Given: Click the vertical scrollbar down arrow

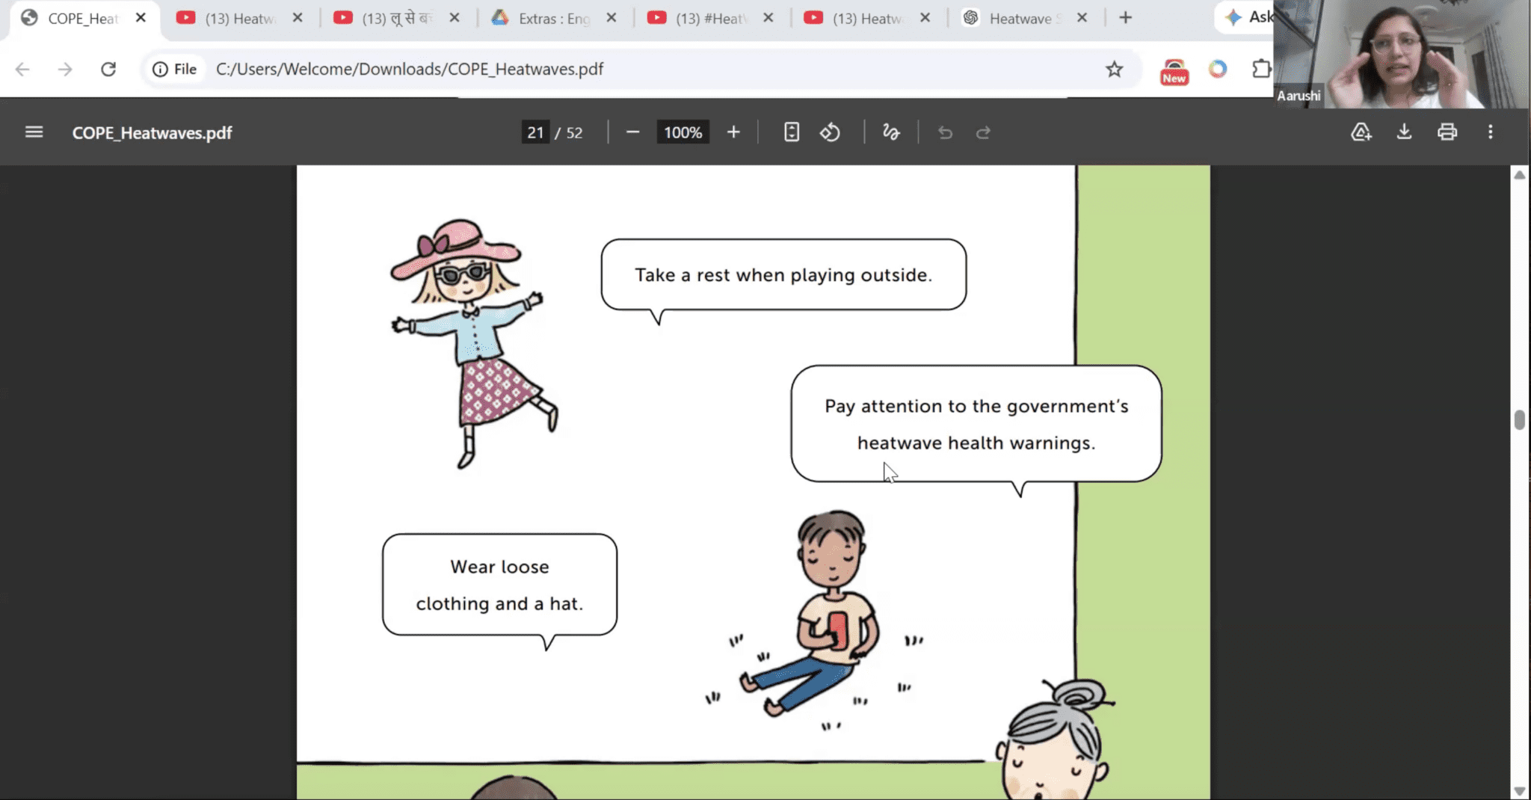Looking at the screenshot, I should (x=1519, y=790).
